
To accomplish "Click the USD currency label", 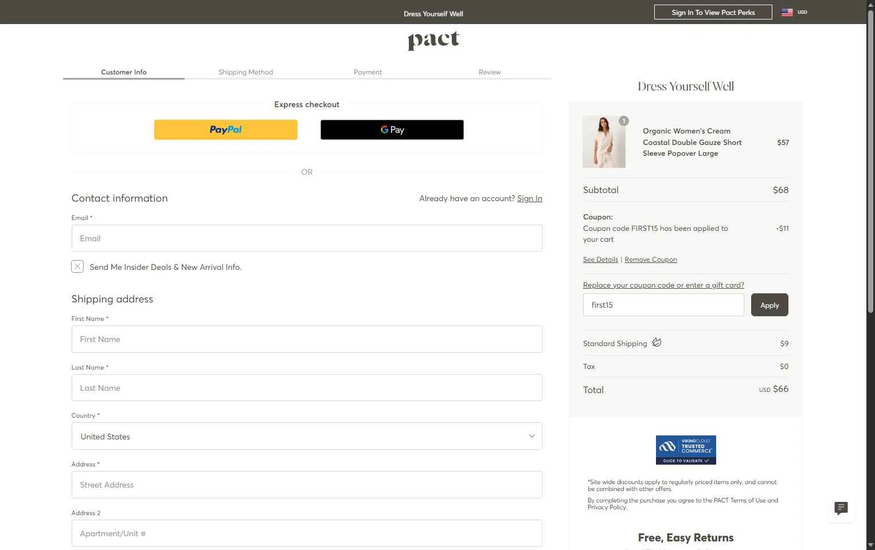I will 802,12.
